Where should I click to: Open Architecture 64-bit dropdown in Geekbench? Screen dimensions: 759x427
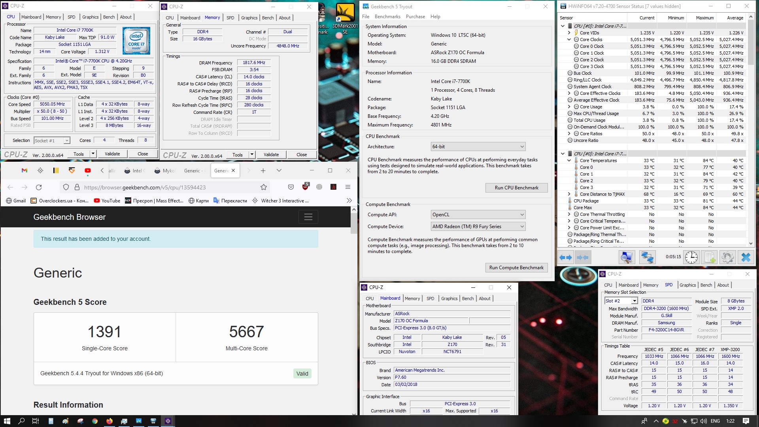[478, 147]
